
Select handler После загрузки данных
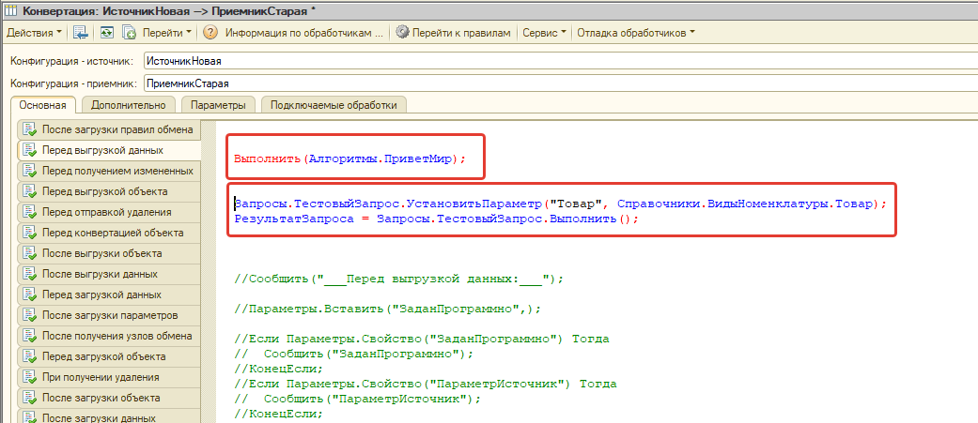[109, 416]
